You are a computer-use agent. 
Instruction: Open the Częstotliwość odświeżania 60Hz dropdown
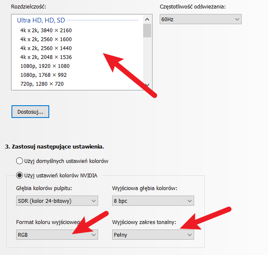200,20
